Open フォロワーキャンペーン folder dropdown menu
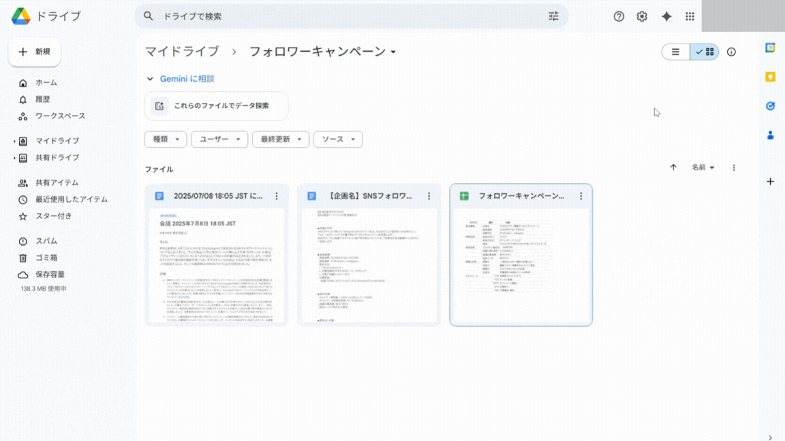Image resolution: width=785 pixels, height=441 pixels. click(393, 52)
